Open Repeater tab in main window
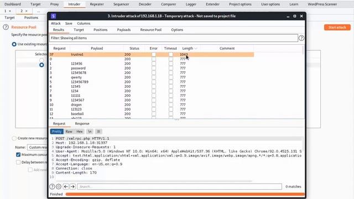The width and height of the screenshot is (354, 199). pos(97,4)
